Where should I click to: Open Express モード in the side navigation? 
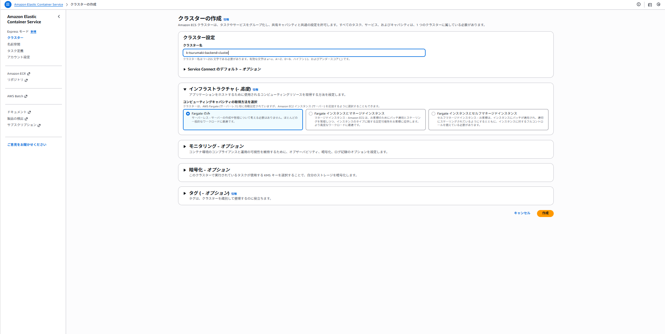coord(18,32)
